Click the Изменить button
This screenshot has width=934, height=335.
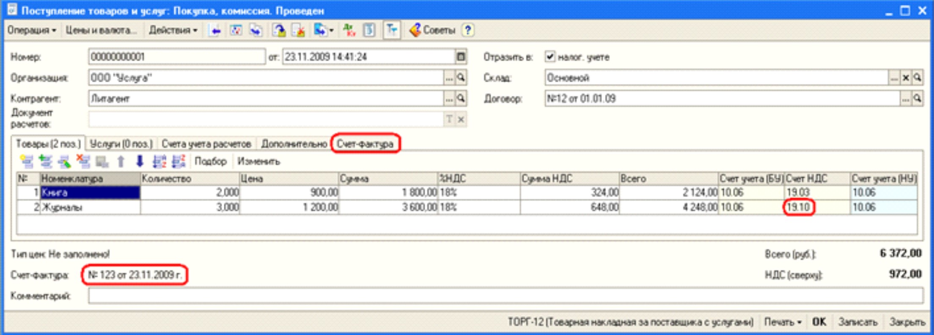click(x=258, y=162)
